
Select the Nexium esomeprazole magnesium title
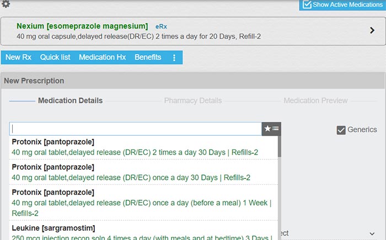(x=82, y=26)
